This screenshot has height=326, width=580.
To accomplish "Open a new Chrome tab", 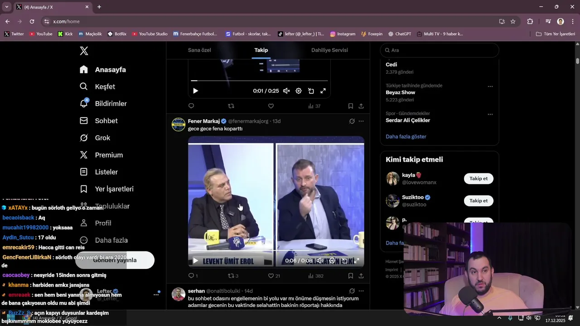I will (99, 7).
